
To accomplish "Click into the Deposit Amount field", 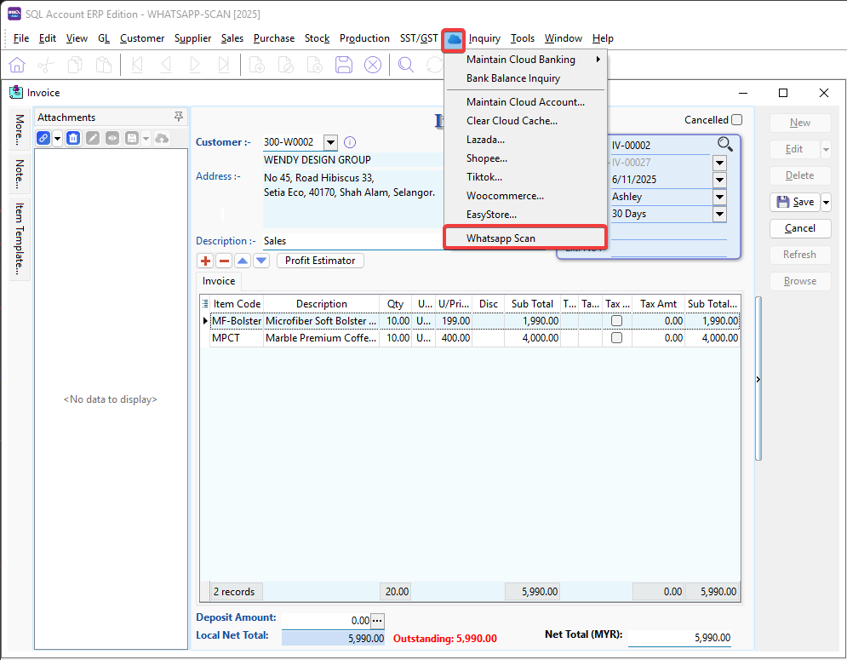I will point(326,621).
